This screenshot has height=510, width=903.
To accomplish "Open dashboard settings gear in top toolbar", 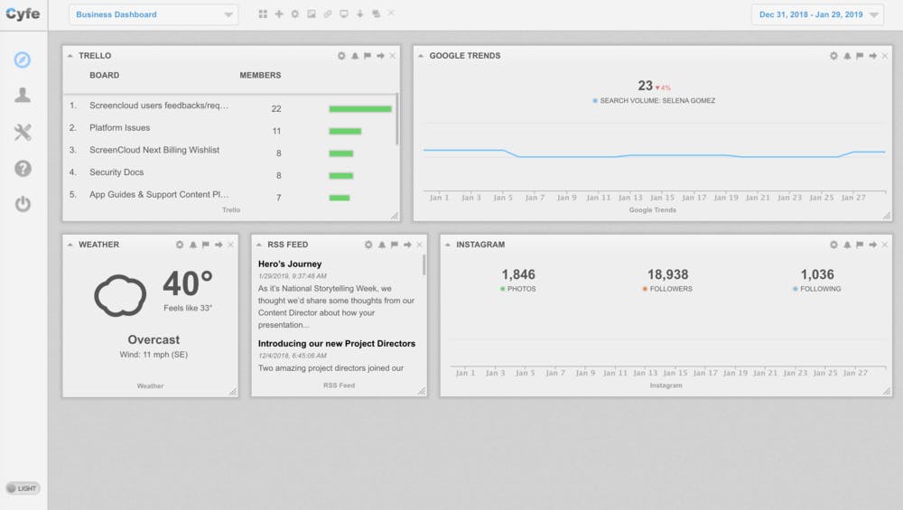I will pyautogui.click(x=295, y=14).
